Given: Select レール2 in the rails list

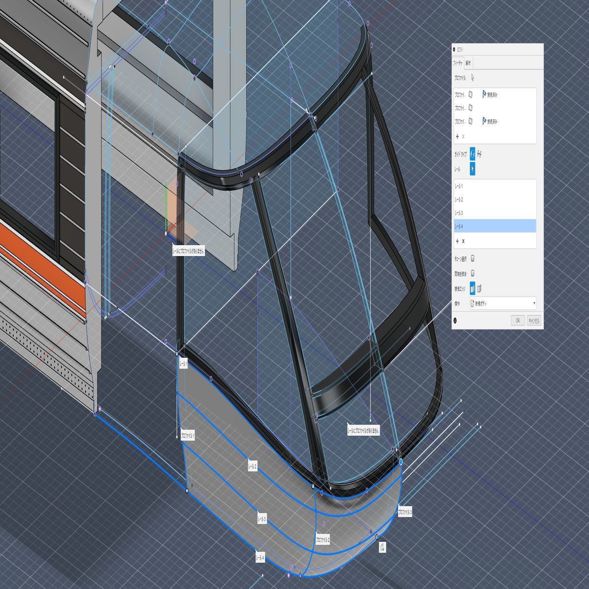Looking at the screenshot, I should [495, 199].
